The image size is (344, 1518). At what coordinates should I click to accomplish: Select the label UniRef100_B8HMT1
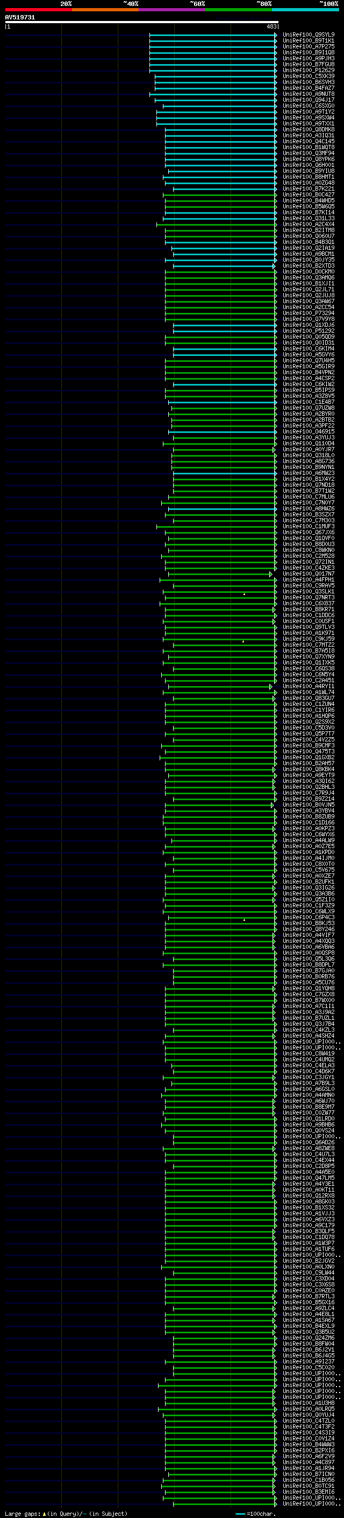[309, 177]
